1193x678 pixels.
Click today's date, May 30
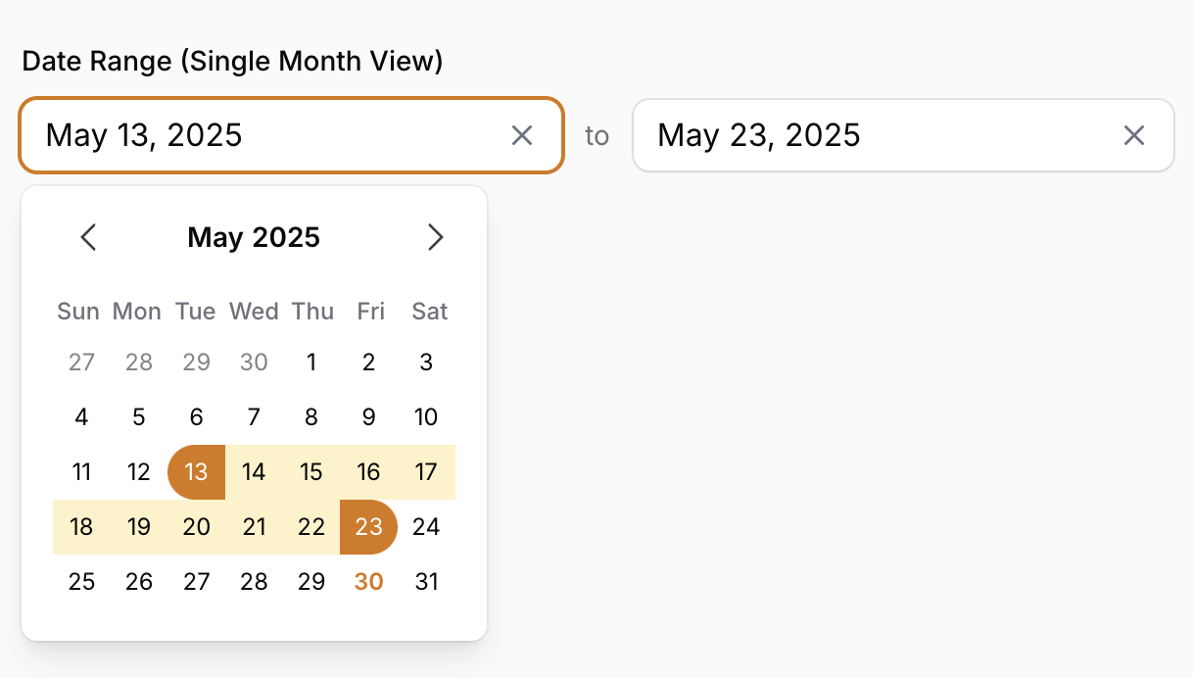[368, 581]
